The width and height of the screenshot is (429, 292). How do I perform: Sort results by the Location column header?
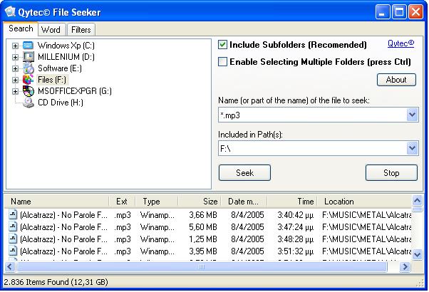364,202
